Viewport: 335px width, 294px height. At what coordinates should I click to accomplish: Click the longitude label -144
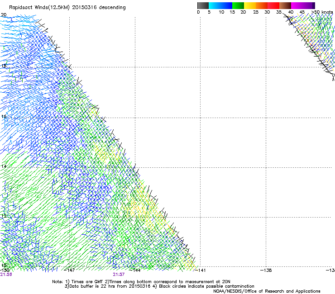(x=135, y=270)
